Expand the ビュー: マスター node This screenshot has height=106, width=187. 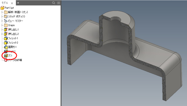[2, 21]
